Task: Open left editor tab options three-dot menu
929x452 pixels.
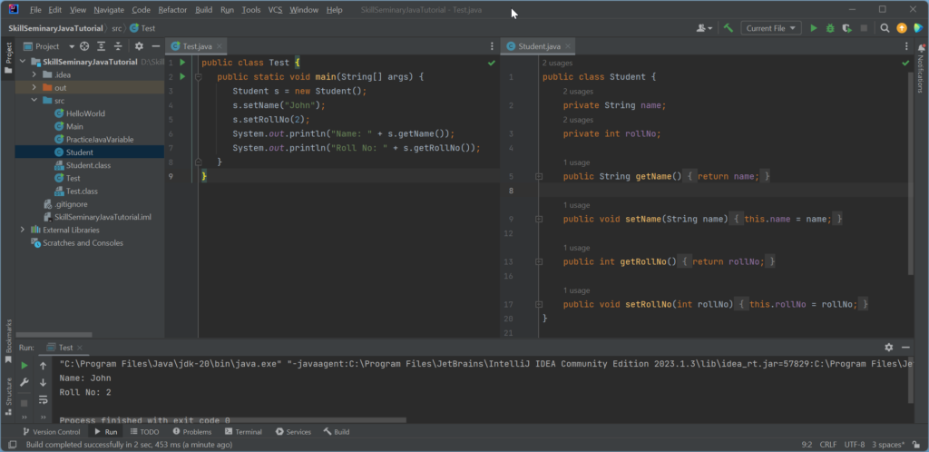Action: pos(492,46)
